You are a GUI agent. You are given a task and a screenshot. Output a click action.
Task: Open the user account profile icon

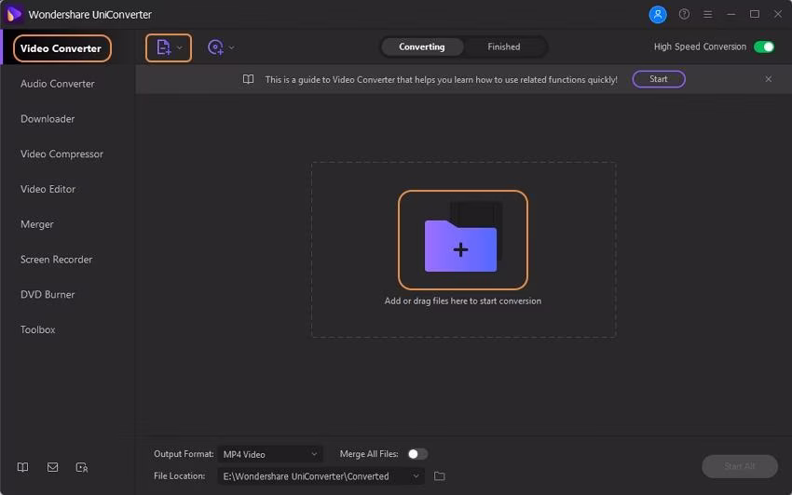click(x=658, y=15)
